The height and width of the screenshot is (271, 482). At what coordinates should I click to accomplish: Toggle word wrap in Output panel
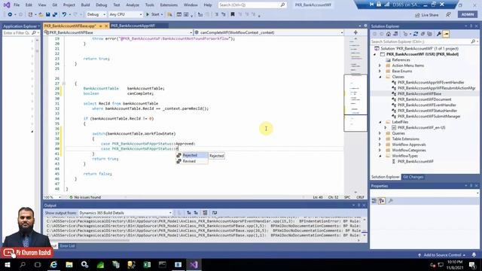tap(215, 212)
